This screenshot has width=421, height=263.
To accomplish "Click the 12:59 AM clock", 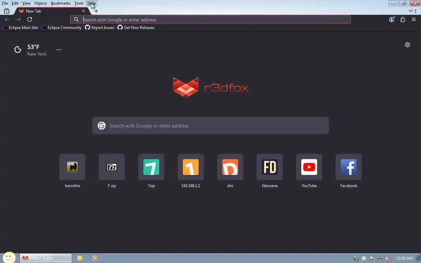I will [404, 258].
